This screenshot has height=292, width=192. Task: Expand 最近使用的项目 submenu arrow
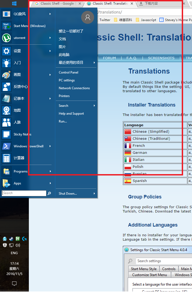click(94, 62)
